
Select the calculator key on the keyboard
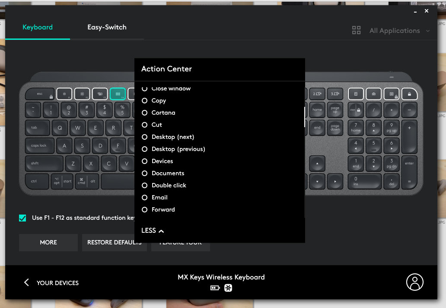[x=356, y=93]
